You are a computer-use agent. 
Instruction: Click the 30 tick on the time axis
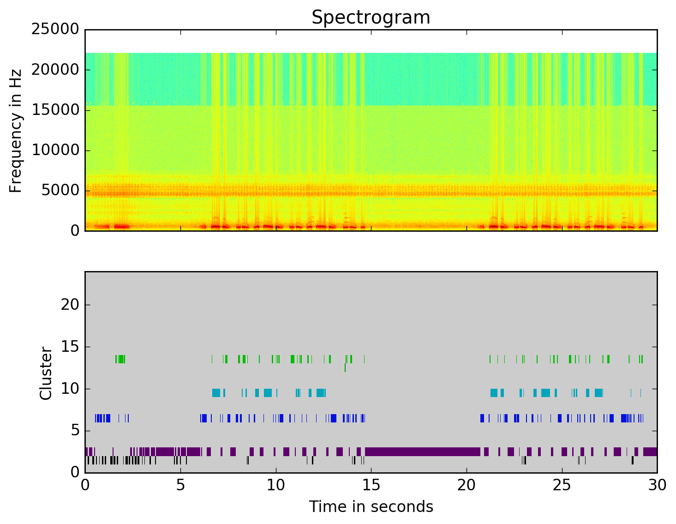[x=657, y=485]
